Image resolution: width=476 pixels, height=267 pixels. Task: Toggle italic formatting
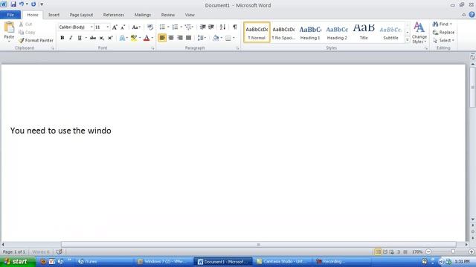[x=71, y=38]
